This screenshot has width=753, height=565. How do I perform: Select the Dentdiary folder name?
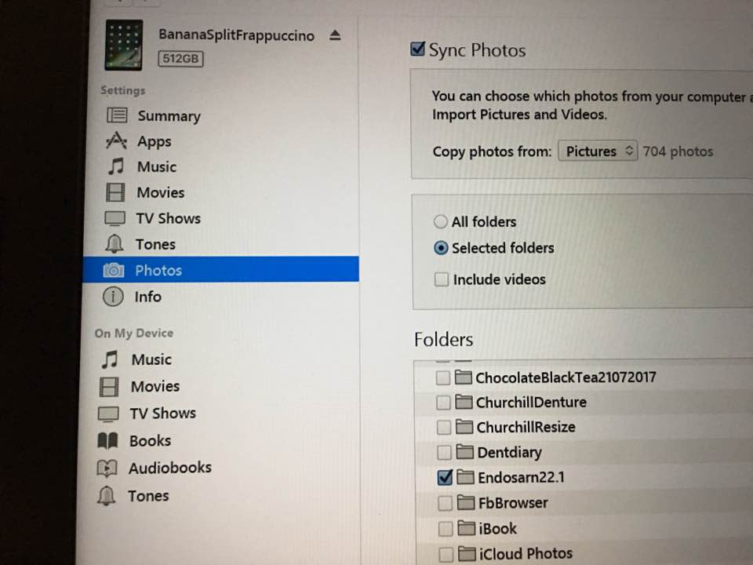[x=508, y=452]
